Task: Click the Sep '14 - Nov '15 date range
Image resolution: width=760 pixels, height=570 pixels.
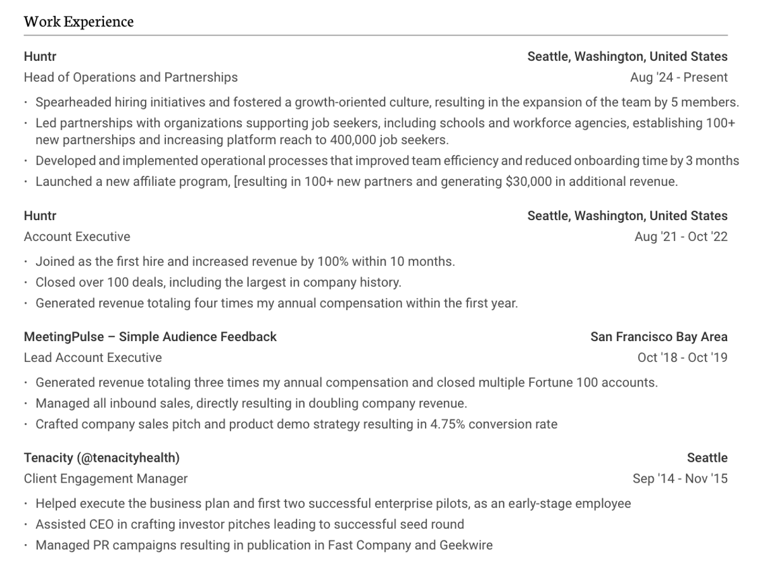Action: click(680, 478)
